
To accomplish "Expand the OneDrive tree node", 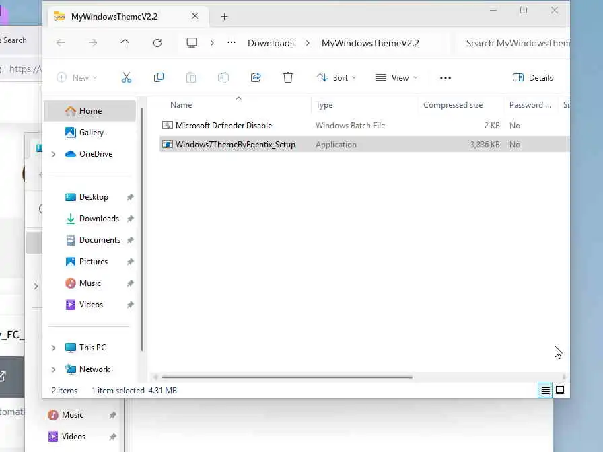I will [x=53, y=154].
